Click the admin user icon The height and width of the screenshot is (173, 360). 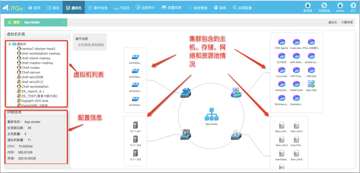[340, 6]
